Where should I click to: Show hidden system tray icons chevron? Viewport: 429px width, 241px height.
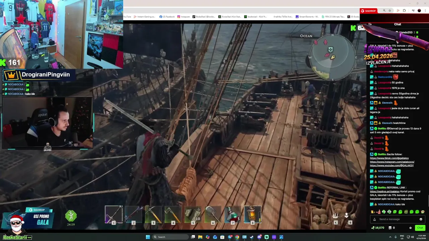(390, 237)
